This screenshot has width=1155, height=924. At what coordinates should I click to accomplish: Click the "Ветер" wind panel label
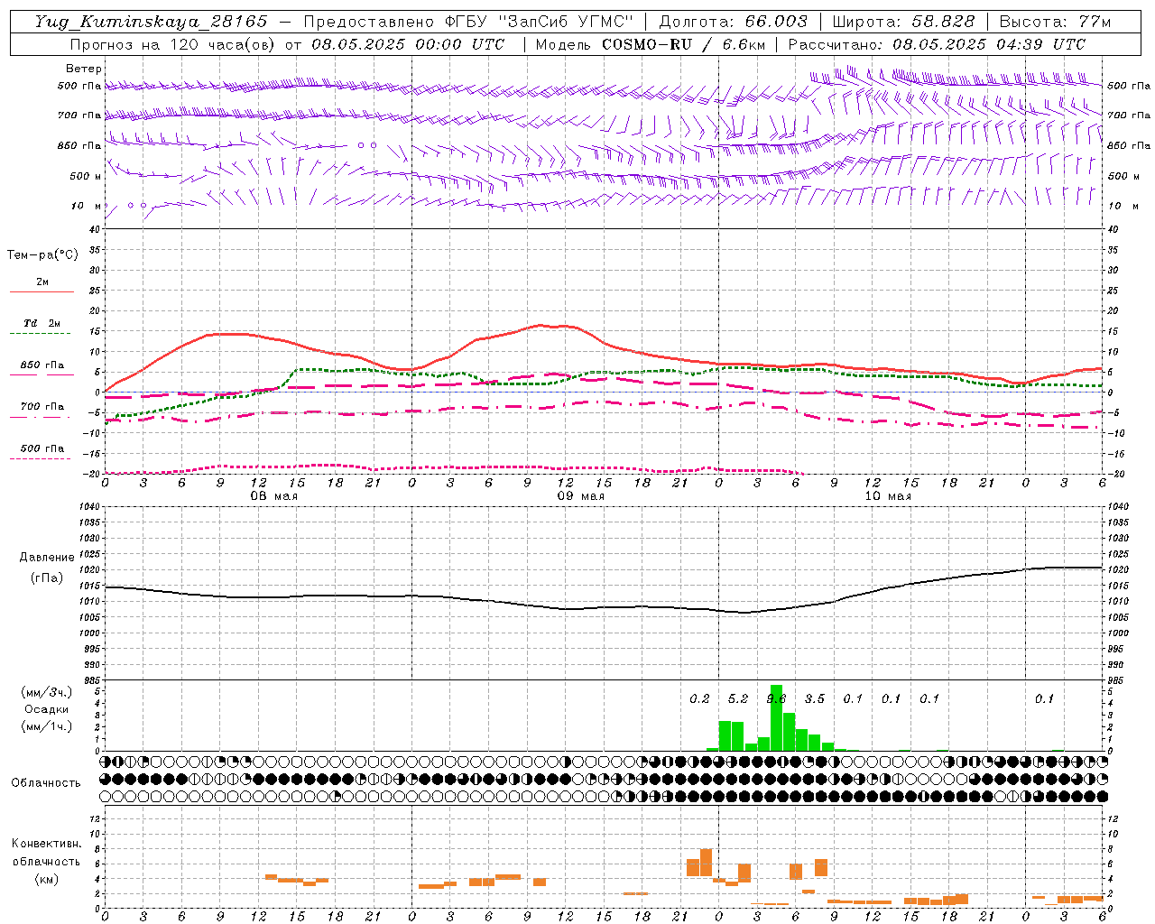click(84, 69)
